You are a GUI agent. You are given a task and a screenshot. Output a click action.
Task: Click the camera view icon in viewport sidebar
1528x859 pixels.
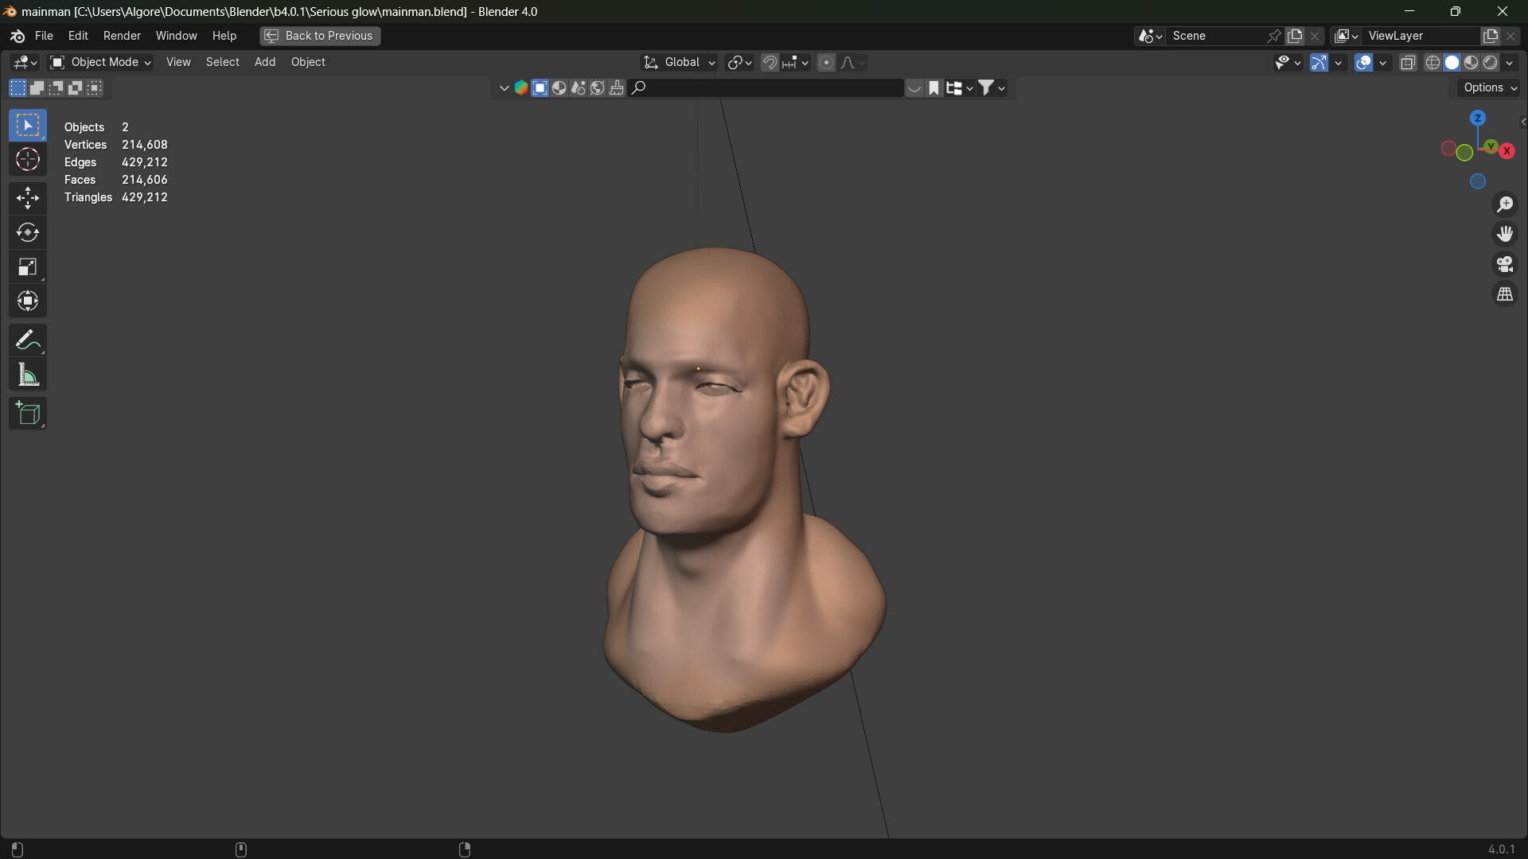click(x=1505, y=264)
